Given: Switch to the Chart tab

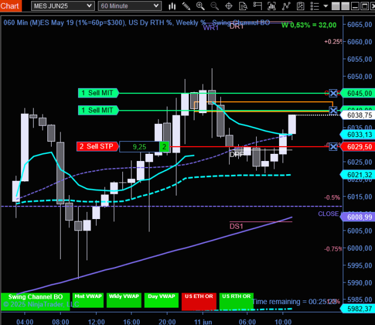Looking at the screenshot, I should pos(11,6).
